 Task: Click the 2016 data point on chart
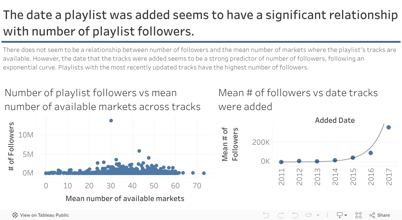[x=371, y=153]
